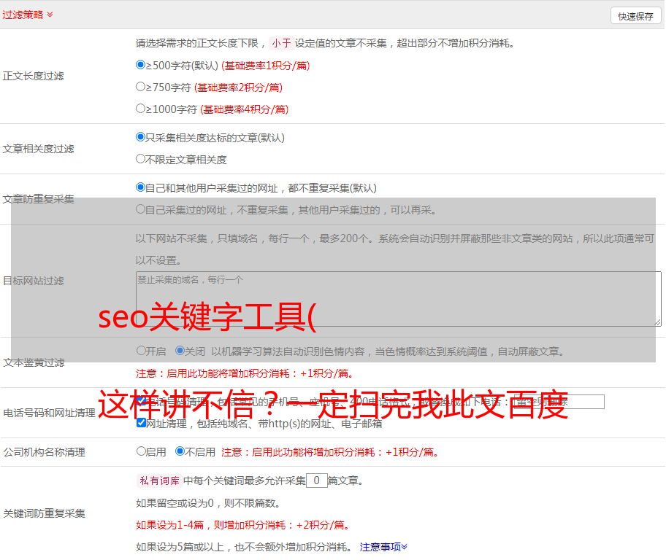
Task: Click the 禁止采集的域名 textarea
Action: point(399,299)
